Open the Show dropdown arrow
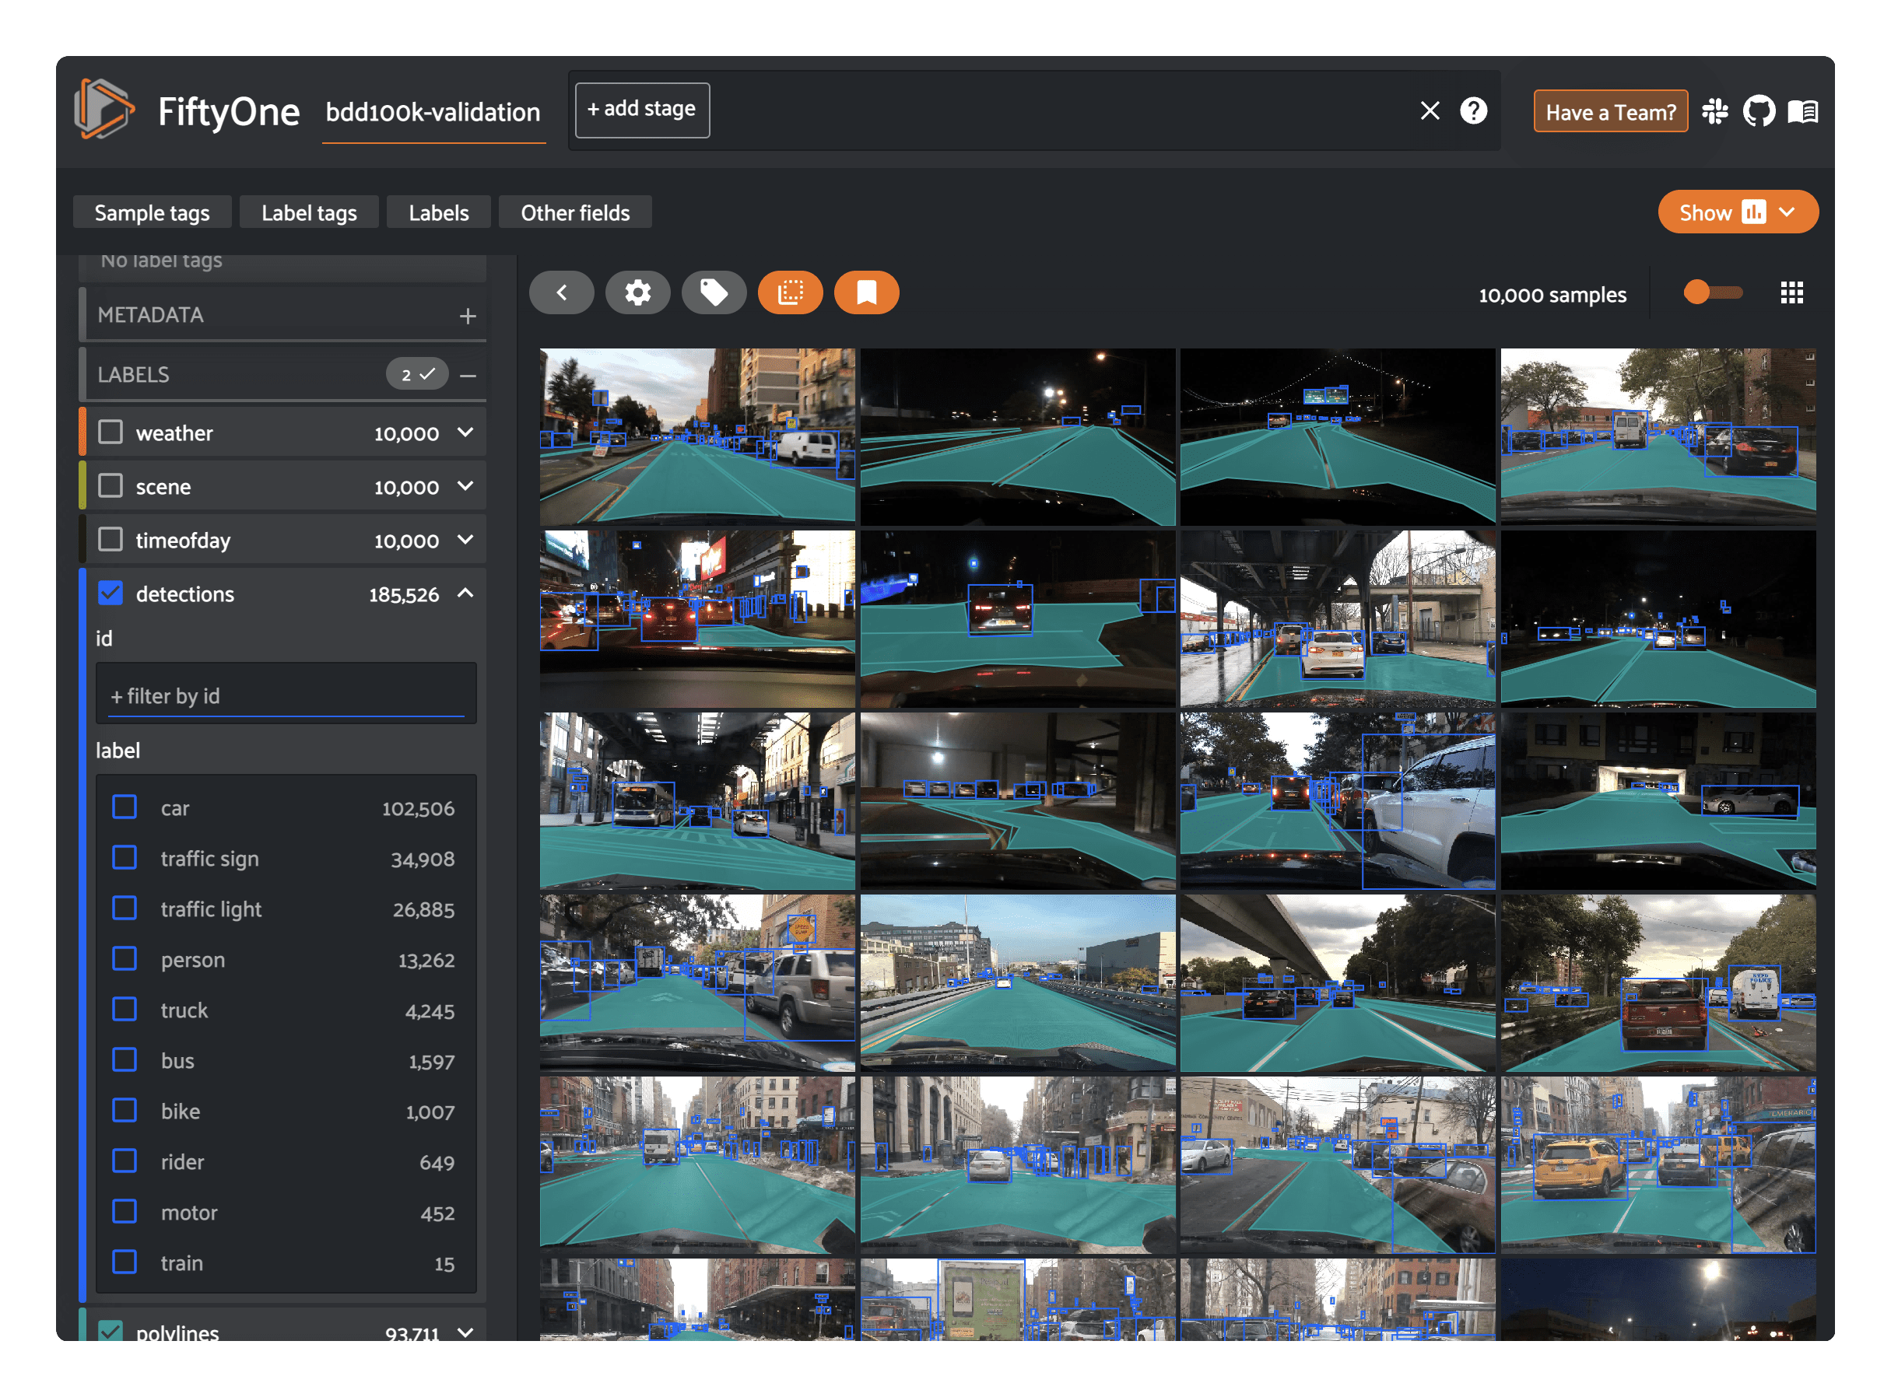This screenshot has width=1891, height=1397. [1787, 212]
